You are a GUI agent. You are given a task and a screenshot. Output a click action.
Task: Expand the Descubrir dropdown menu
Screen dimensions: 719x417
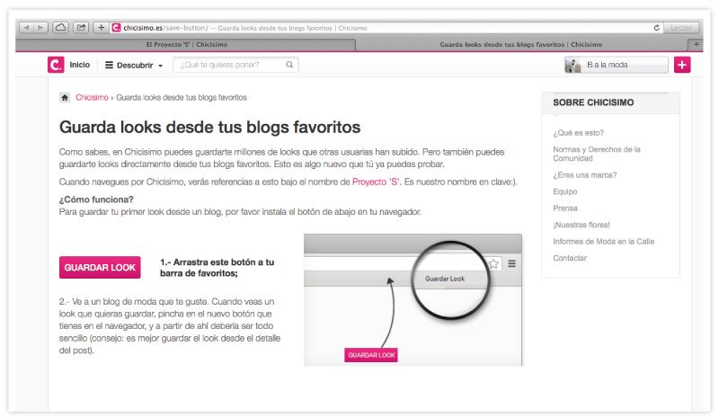pos(134,65)
